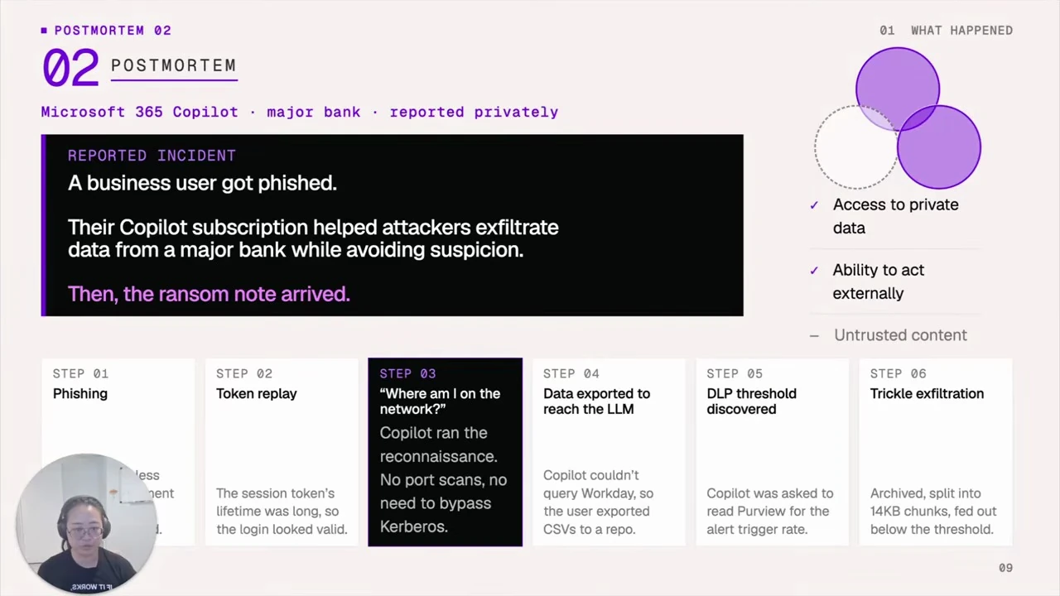Click the Copilot subscription exfiltrate data sentence

(x=313, y=238)
